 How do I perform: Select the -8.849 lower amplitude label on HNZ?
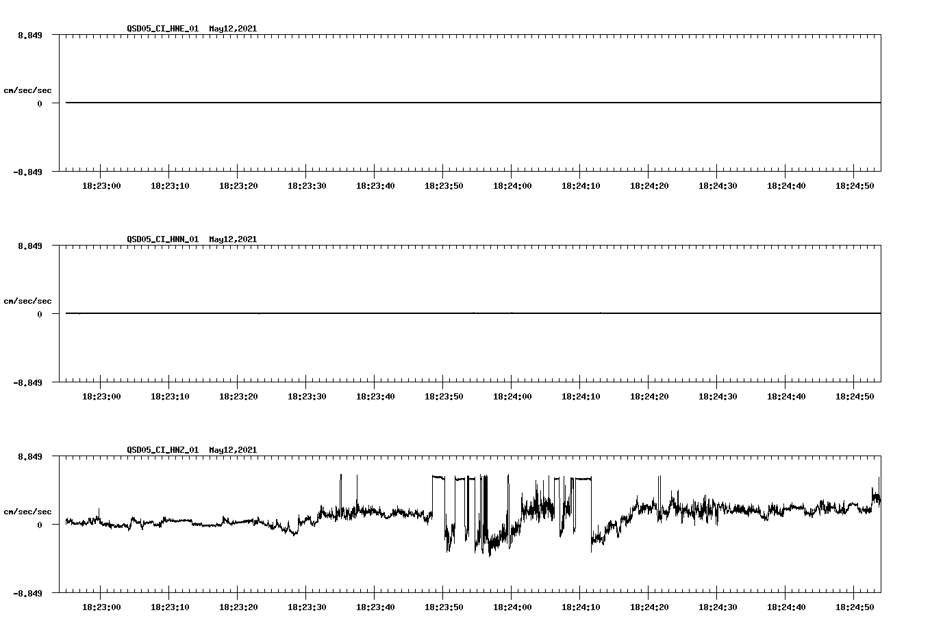[x=28, y=594]
